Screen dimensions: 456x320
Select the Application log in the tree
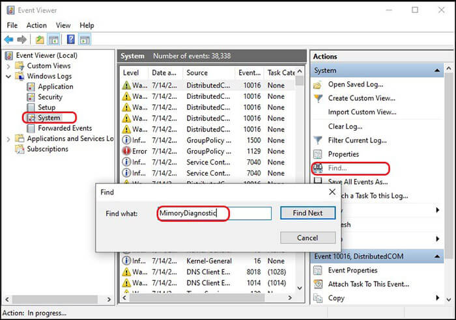pos(55,87)
